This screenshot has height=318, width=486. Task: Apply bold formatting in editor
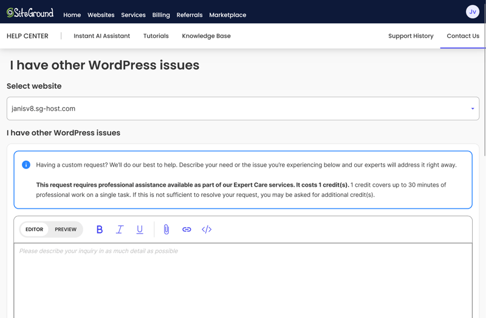[x=100, y=230]
